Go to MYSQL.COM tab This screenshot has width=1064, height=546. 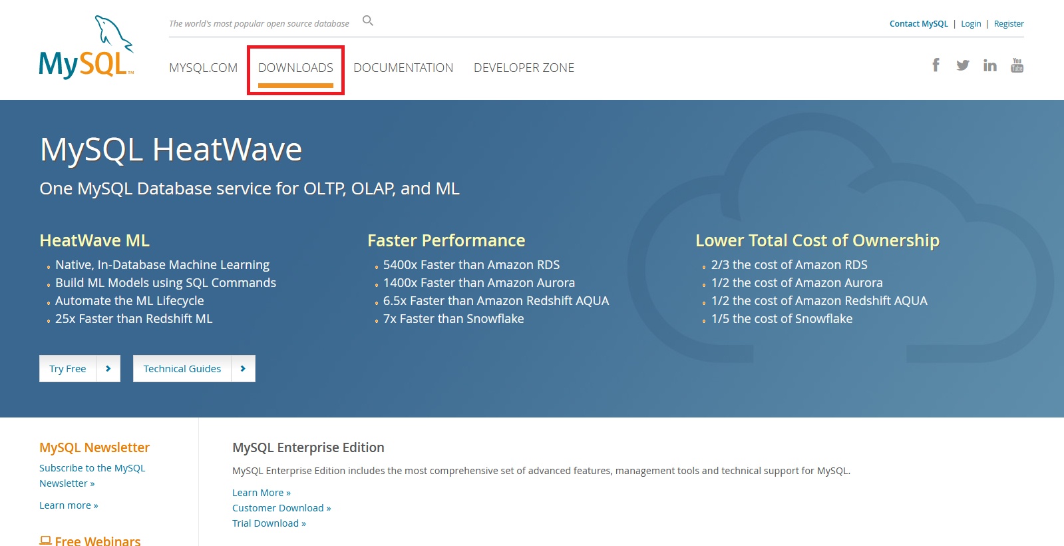[203, 68]
